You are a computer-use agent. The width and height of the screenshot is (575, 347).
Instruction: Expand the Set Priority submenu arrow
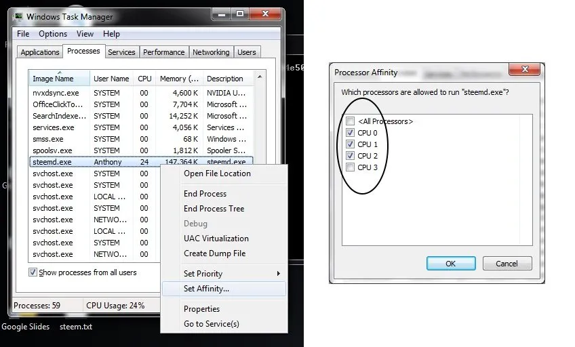point(278,273)
